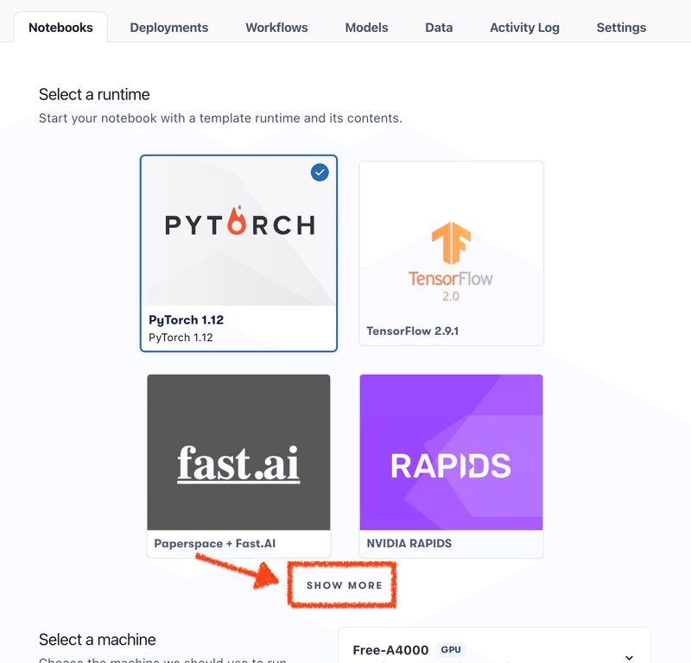Click the 'PyTorch 1.12' bold title text

click(186, 319)
